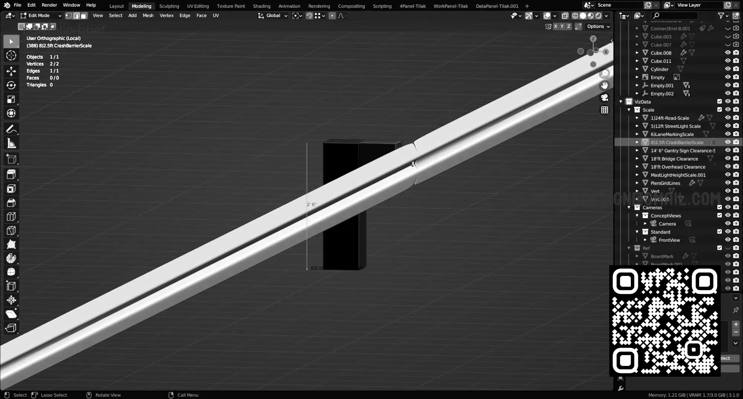This screenshot has height=399, width=743.
Task: Click the Options button in viewport header
Action: (598, 26)
